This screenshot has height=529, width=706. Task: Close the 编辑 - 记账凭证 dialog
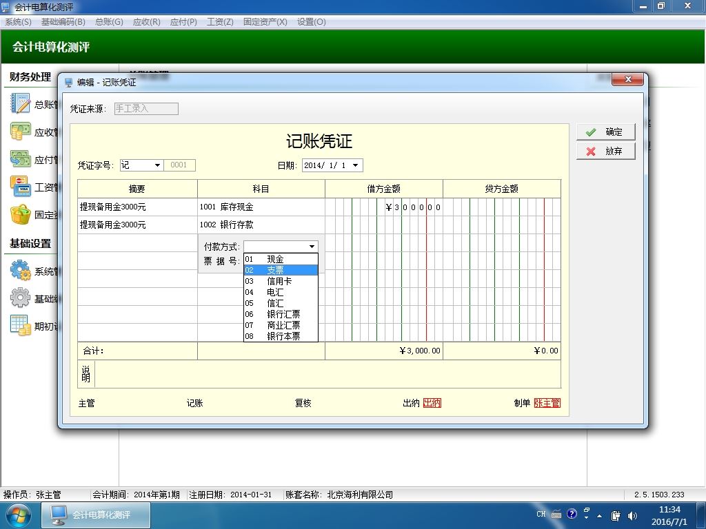[627, 80]
